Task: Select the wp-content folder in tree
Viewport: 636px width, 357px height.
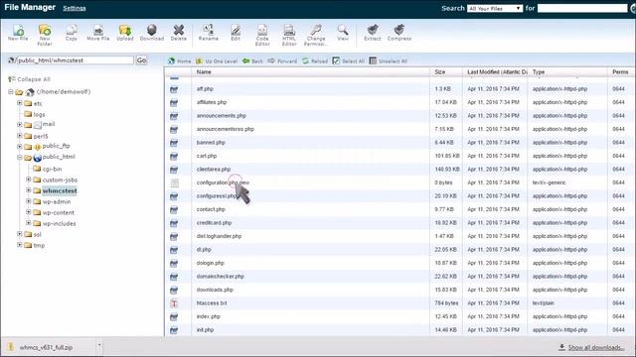Action: [x=59, y=212]
